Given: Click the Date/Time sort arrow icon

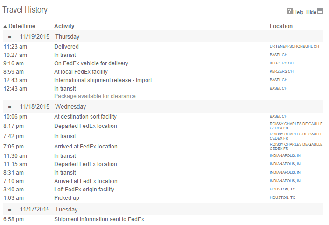Looking at the screenshot, I should [5, 27].
